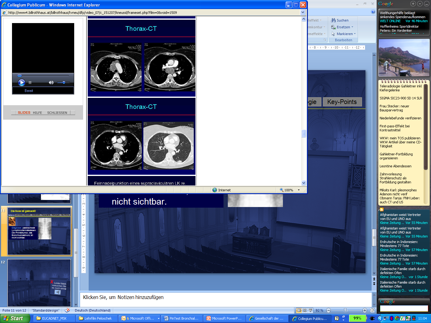This screenshot has height=323, width=431.
Task: Minimize the Google sidebar with the minus icon
Action: click(426, 4)
